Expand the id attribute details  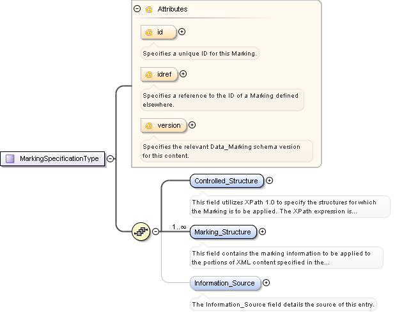point(182,32)
